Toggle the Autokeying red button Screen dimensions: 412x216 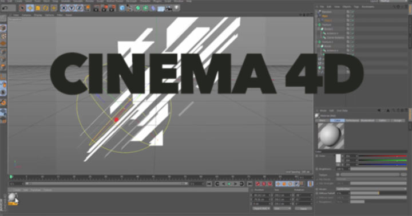pyautogui.click(x=264, y=184)
